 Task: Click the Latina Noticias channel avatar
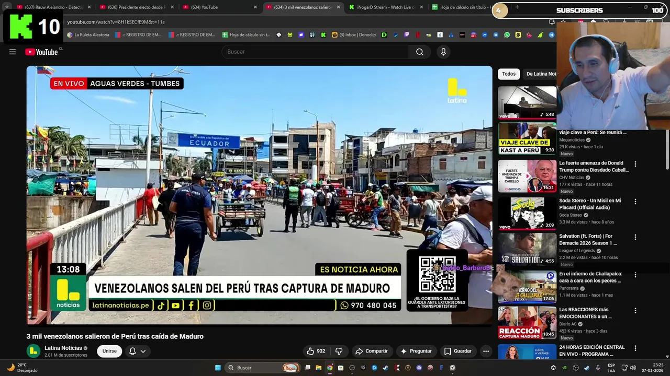(x=33, y=351)
